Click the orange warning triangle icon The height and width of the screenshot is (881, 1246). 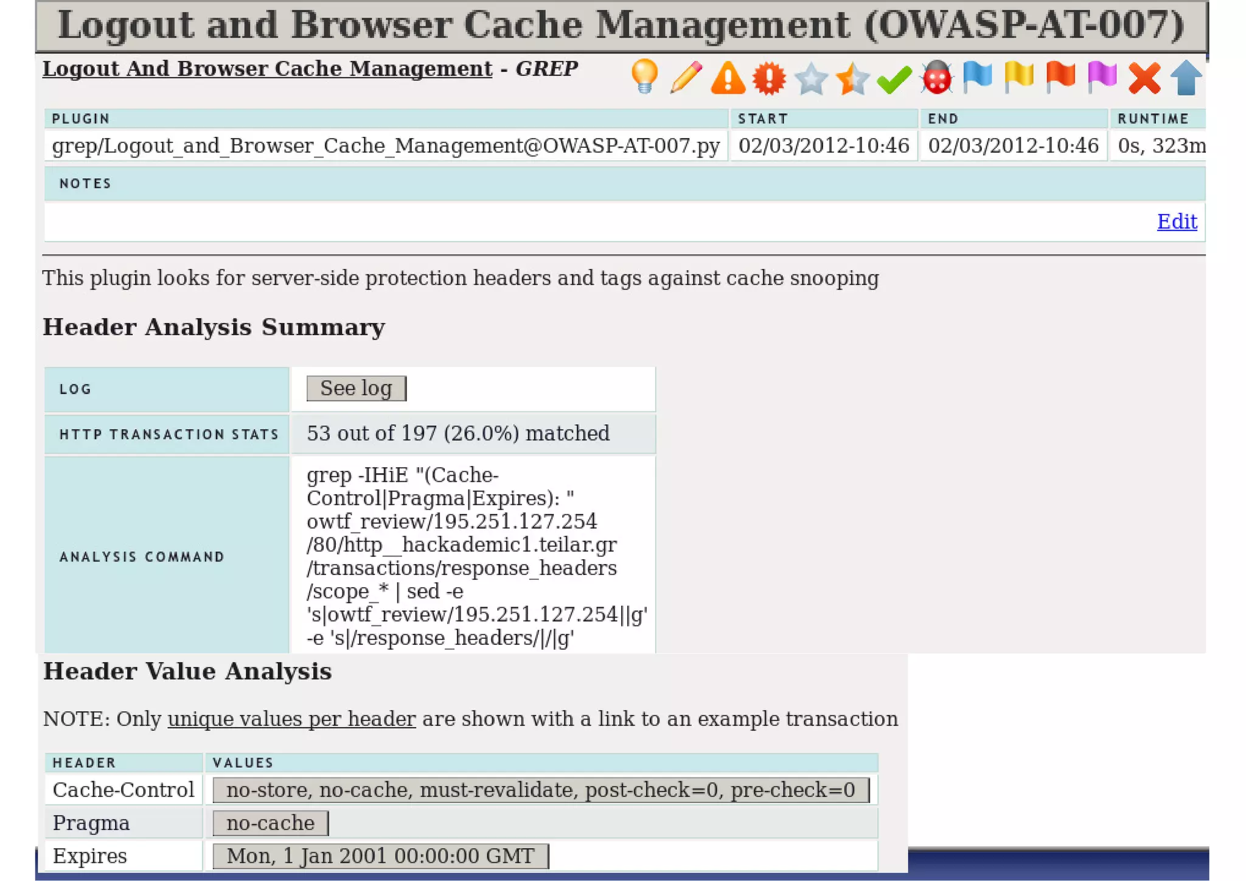coord(728,78)
